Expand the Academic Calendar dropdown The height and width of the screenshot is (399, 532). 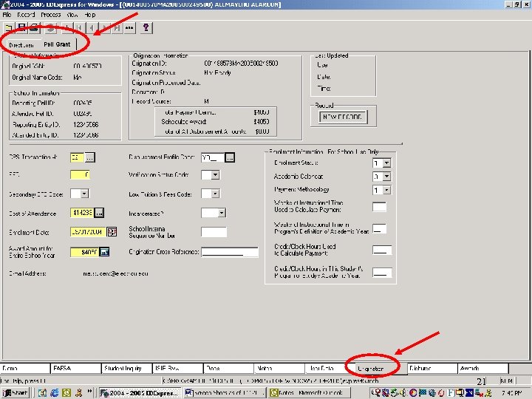[386, 177]
